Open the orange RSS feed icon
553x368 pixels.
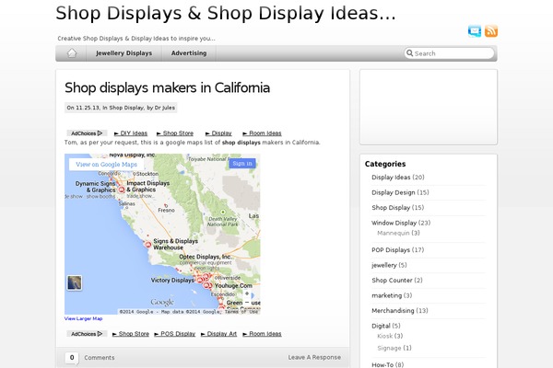[491, 31]
